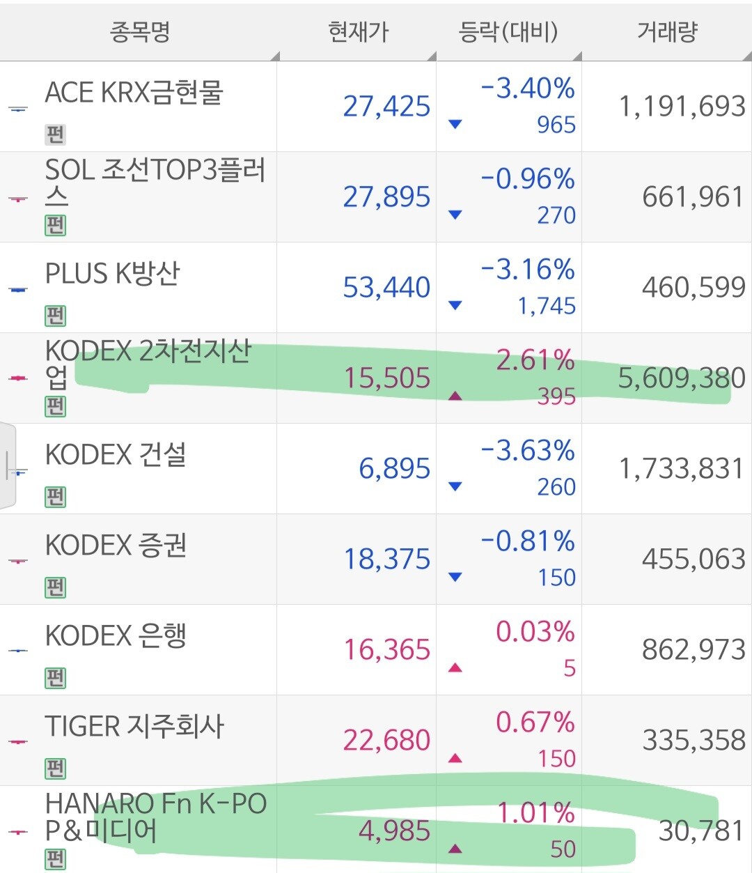Sort by the 현재가 column header

[358, 31]
